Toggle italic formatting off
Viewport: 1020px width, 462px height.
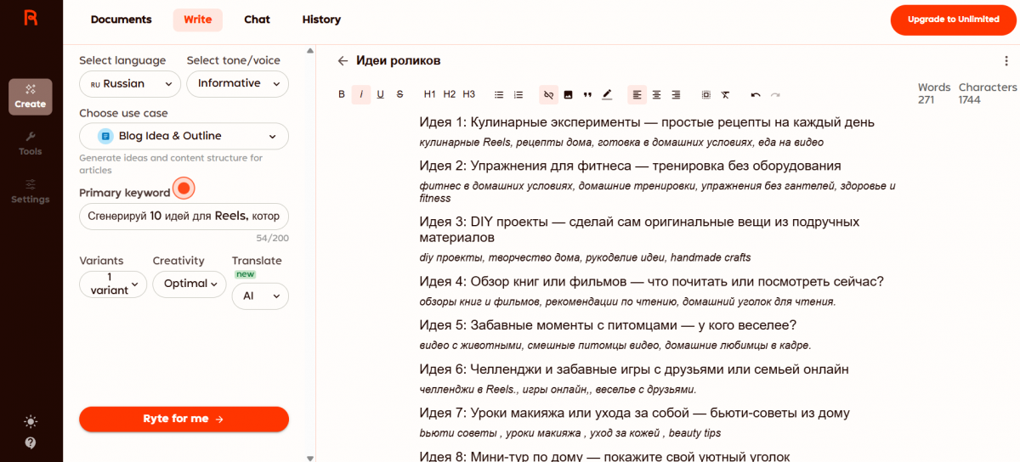(361, 94)
